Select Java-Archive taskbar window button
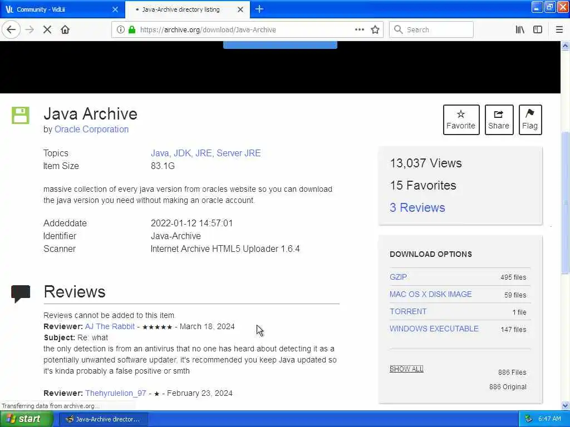Screen dimensions: 570x427 [x=102, y=419]
